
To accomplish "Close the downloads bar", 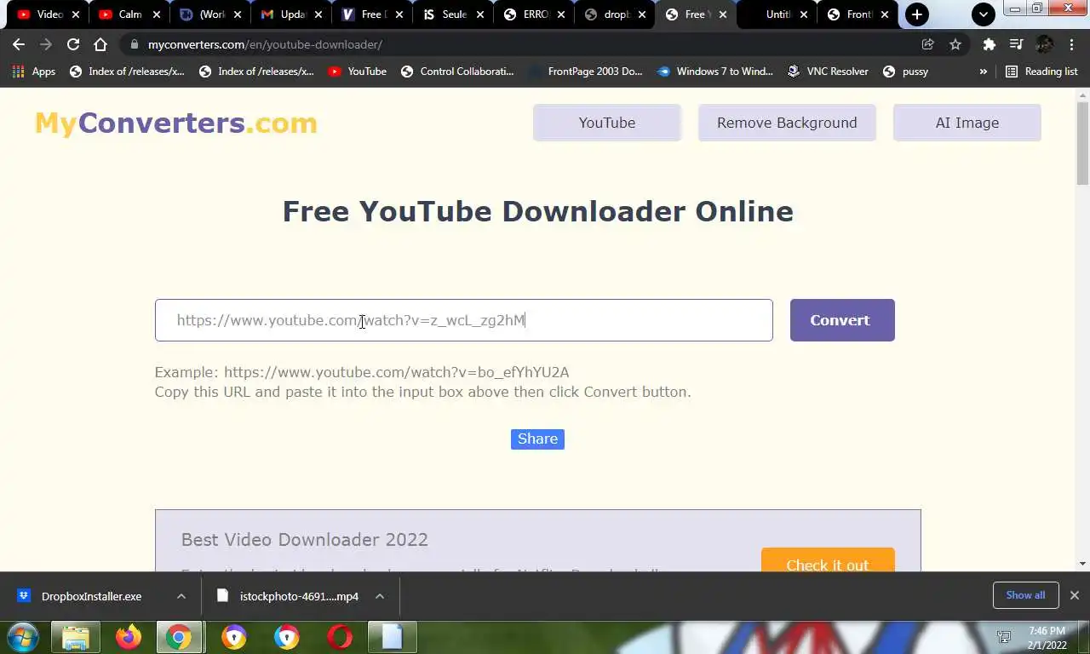I will [x=1075, y=595].
